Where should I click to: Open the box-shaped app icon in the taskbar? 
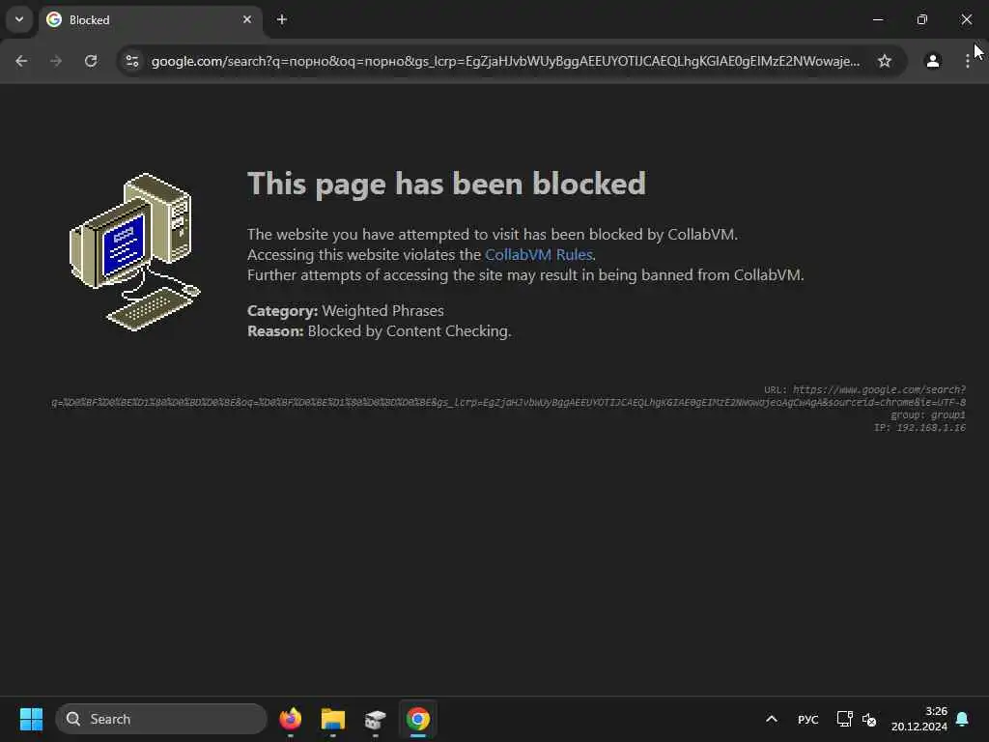[x=375, y=719]
